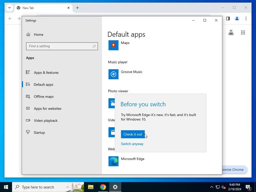Close the Settings window
Screen dimensions: 256x192
(x=216, y=20)
